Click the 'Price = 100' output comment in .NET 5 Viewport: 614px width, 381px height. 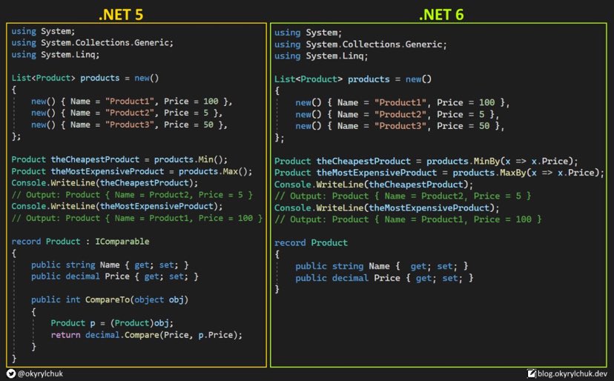point(137,218)
